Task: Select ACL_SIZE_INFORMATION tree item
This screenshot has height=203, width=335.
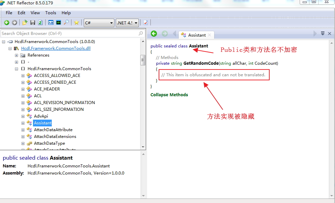Action: click(59, 109)
